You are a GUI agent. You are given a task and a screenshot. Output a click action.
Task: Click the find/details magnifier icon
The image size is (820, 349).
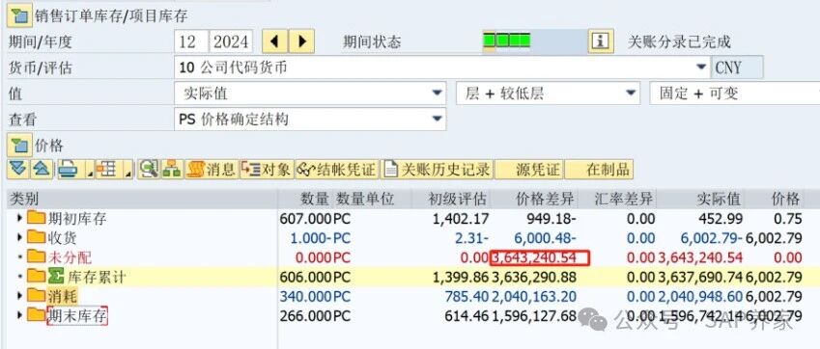(149, 169)
